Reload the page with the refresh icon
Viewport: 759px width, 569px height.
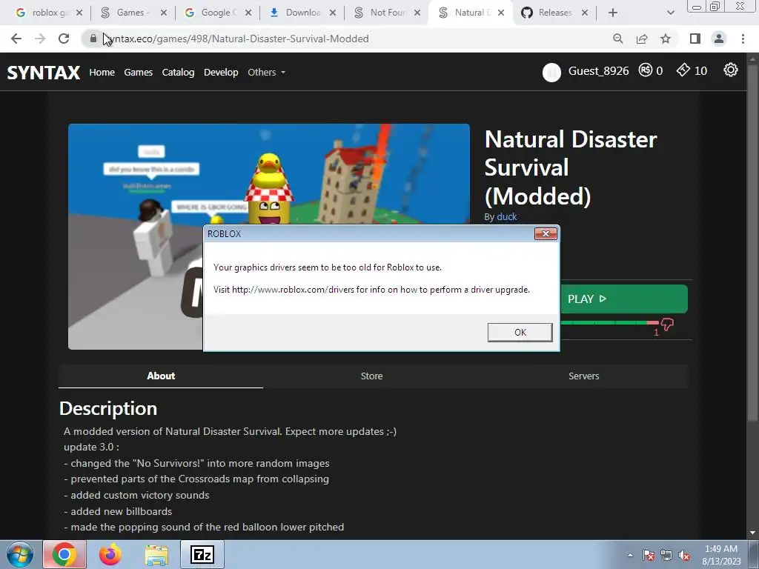click(64, 39)
